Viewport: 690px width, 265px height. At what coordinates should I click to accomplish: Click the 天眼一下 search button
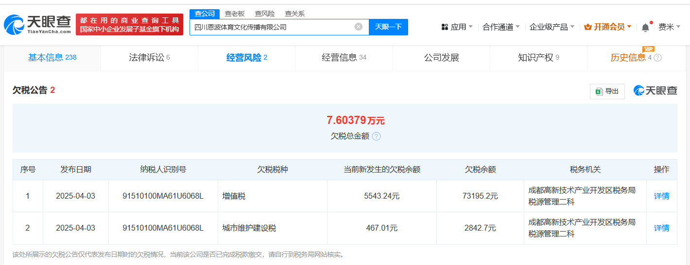pos(388,27)
